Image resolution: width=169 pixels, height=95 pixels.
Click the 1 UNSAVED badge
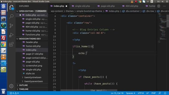(x=41, y=11)
